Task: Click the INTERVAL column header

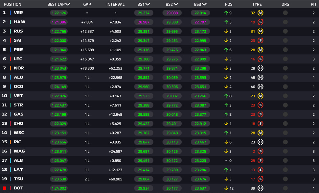Action: pyautogui.click(x=115, y=4)
